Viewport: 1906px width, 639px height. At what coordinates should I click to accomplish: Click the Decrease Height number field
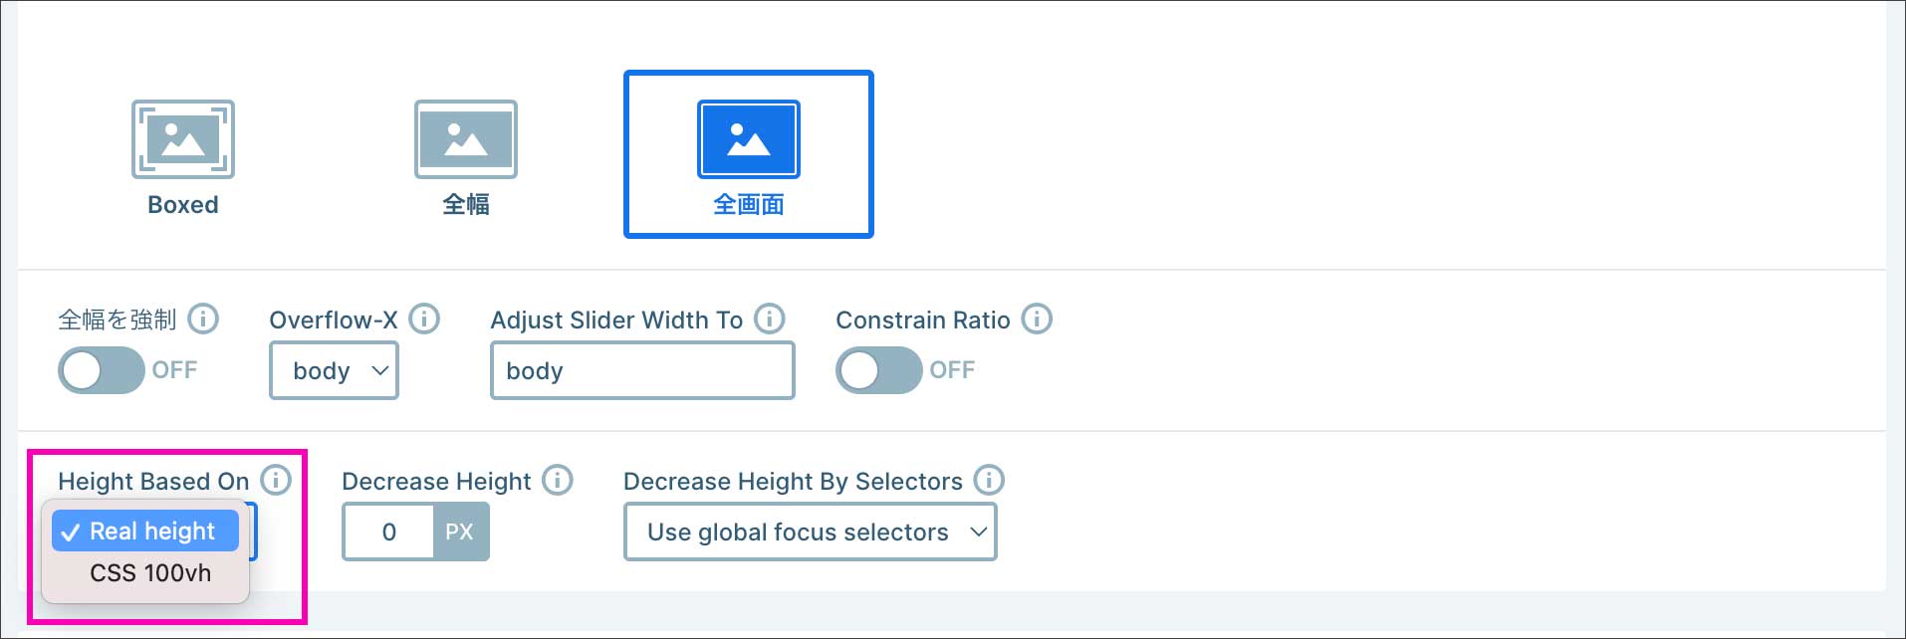point(388,532)
